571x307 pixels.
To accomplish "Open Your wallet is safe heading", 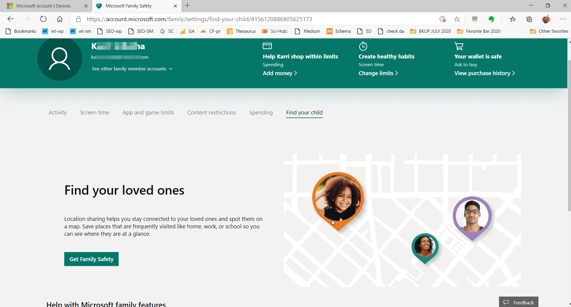I will tap(478, 57).
